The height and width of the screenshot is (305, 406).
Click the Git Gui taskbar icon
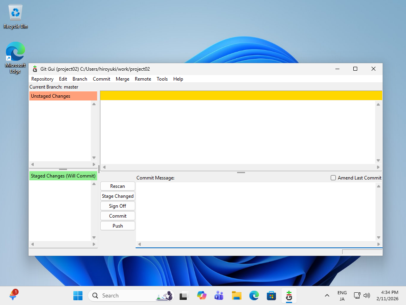pyautogui.click(x=289, y=295)
